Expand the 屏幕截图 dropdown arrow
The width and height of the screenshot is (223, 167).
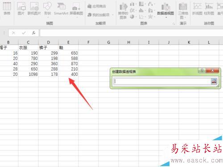click(77, 17)
